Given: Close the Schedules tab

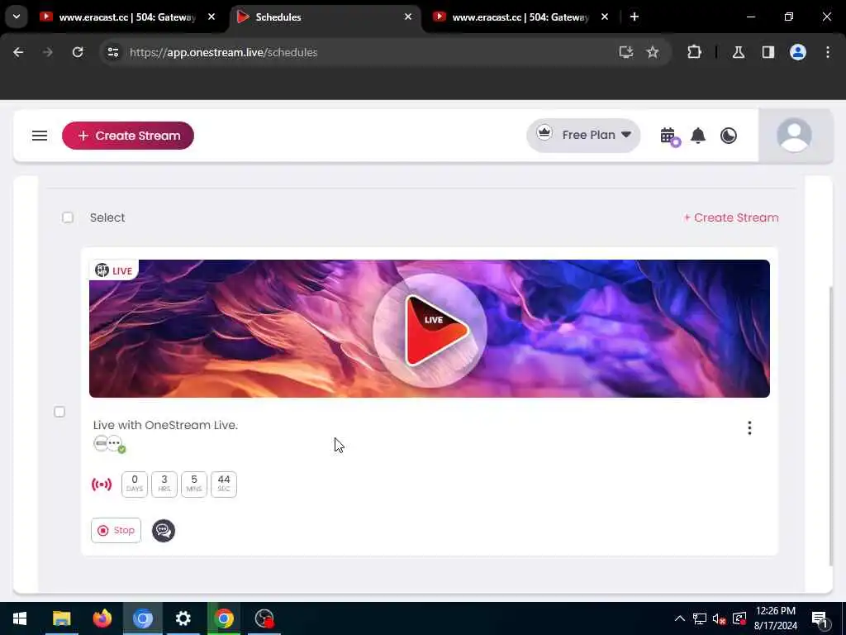Looking at the screenshot, I should coord(408,17).
